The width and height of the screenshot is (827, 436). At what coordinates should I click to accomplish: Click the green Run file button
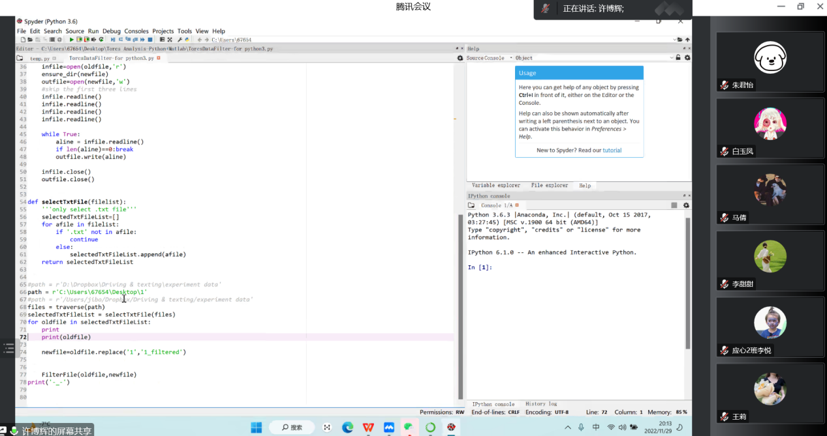tap(72, 40)
